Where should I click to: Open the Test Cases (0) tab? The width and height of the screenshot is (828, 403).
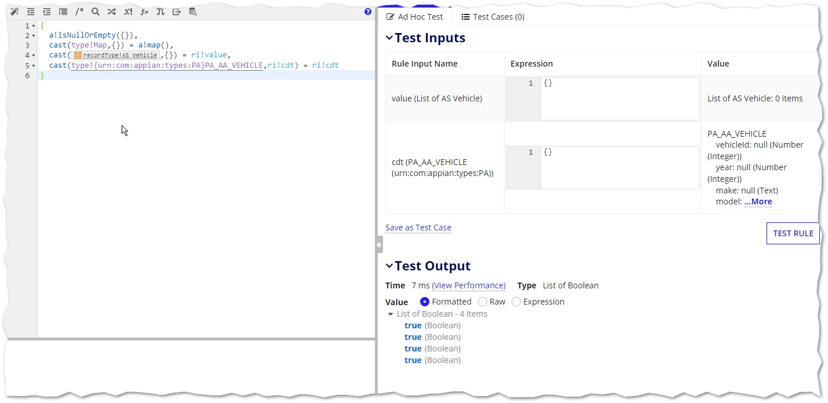point(493,17)
